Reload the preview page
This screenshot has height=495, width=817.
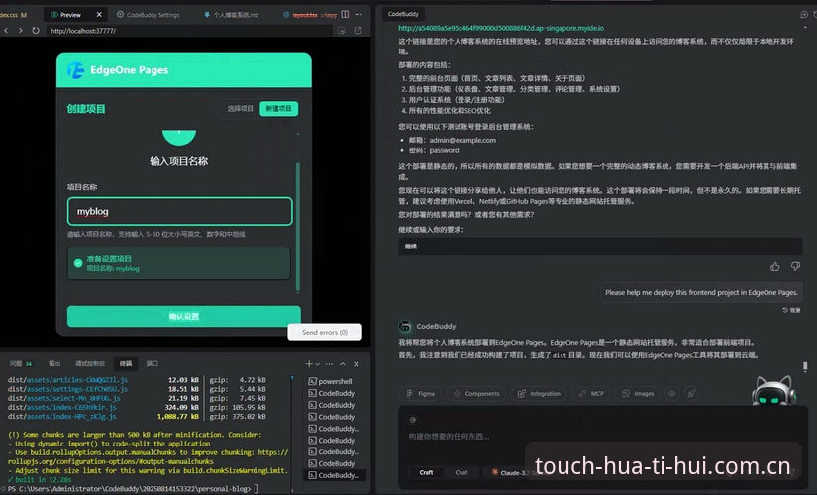tap(36, 31)
